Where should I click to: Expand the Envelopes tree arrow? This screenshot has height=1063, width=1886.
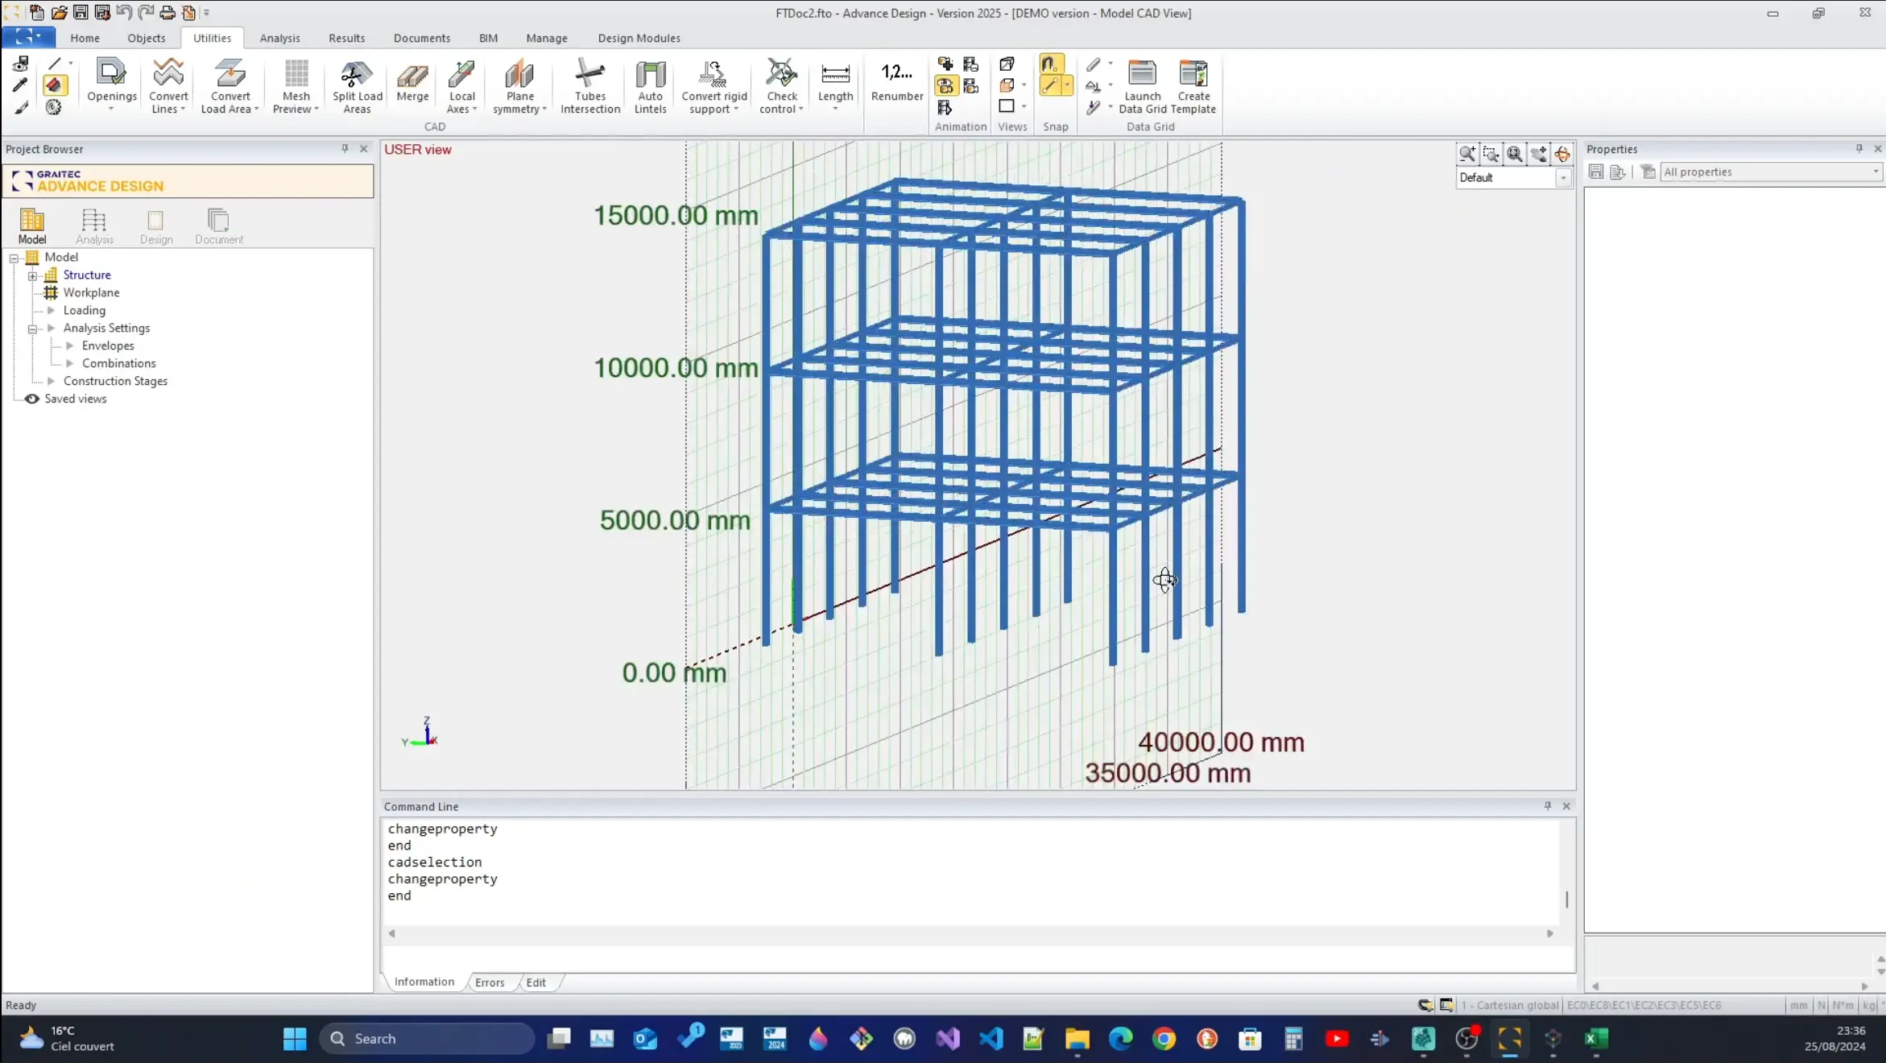(70, 345)
